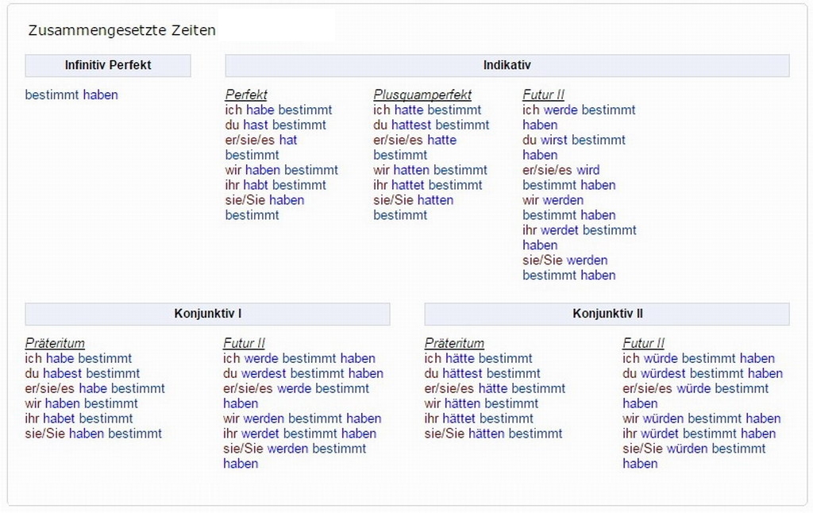Click Futur II heading under Konjunktiv II
This screenshot has width=813, height=513.
pyautogui.click(x=643, y=344)
